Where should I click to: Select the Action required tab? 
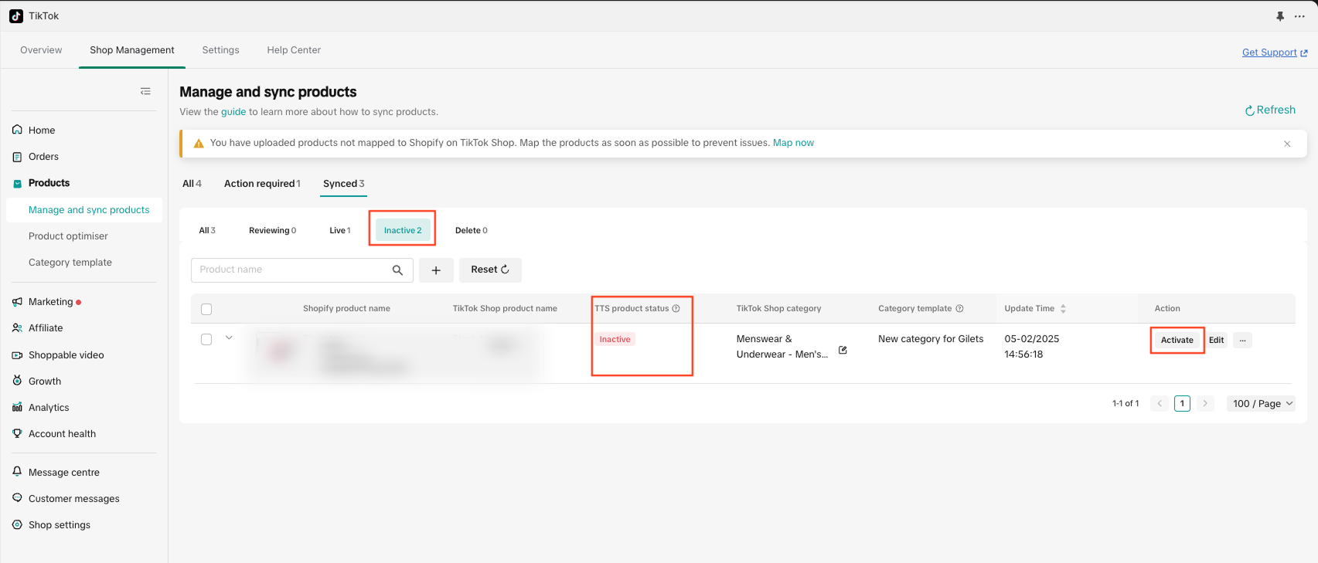pyautogui.click(x=262, y=184)
